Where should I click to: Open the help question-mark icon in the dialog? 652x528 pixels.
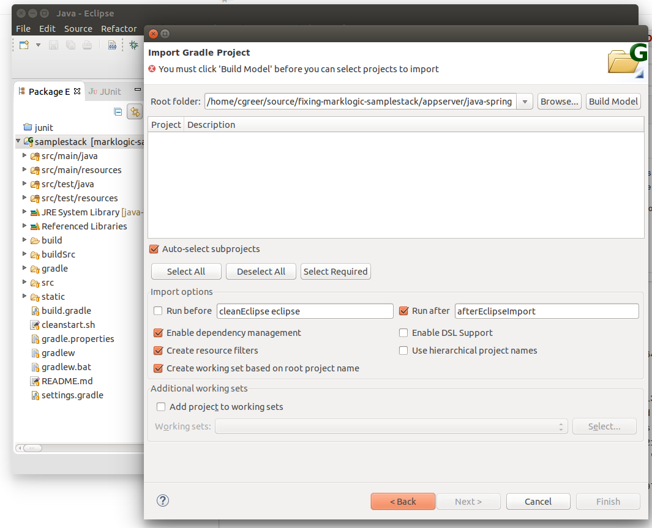[x=162, y=500]
